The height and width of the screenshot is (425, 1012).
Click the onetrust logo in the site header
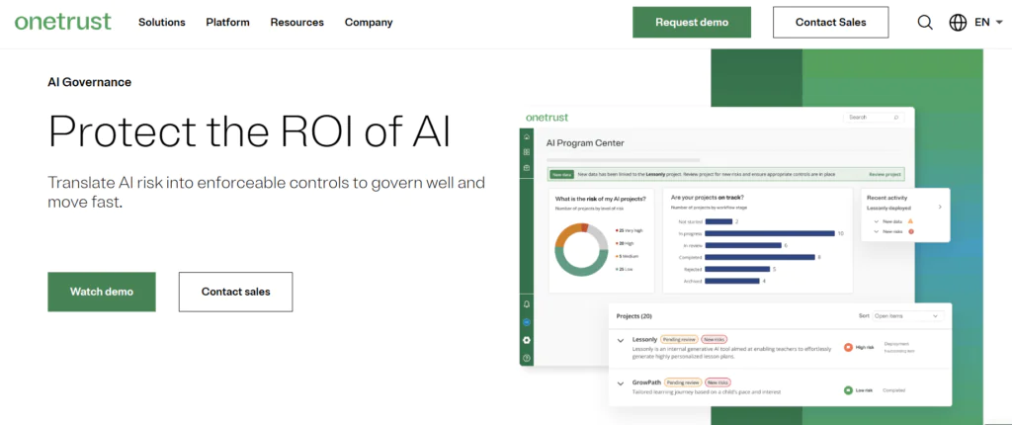tap(62, 22)
